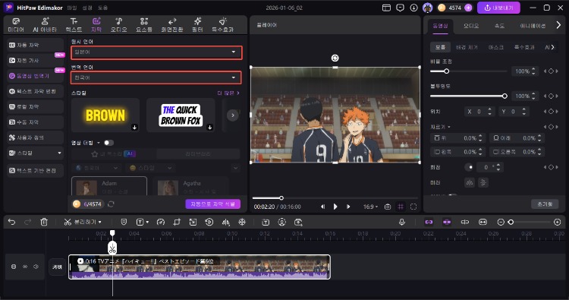
Task: Expand the 스타일 sidebar item
Action: coord(35,153)
